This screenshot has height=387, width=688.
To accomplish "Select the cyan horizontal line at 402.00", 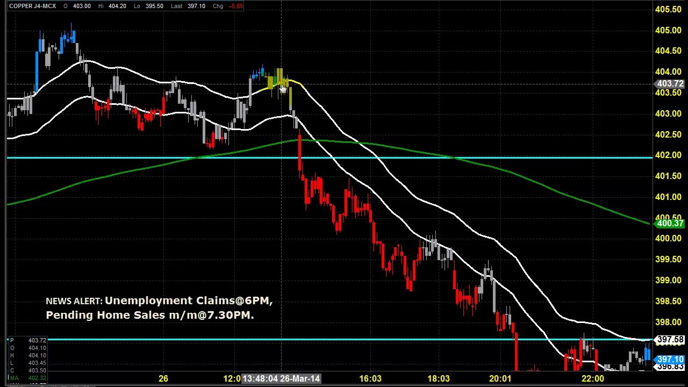I will point(329,157).
